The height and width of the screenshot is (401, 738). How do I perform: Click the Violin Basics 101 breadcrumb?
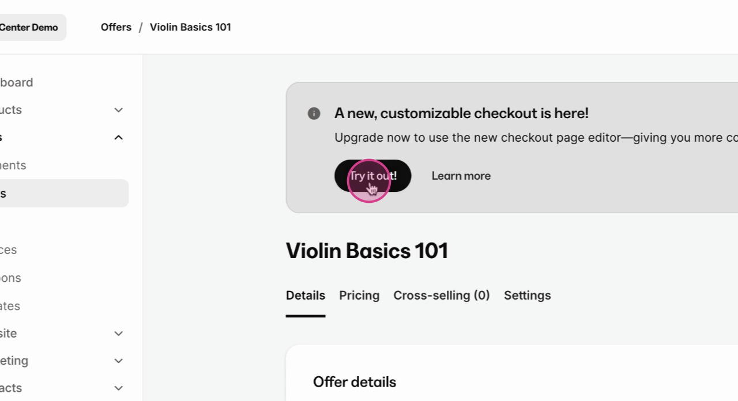click(190, 27)
